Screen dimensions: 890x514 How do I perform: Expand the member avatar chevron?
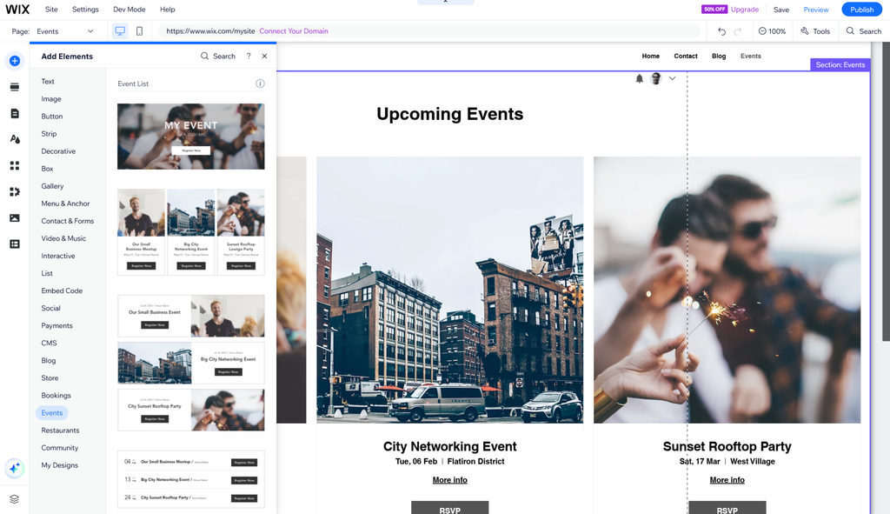(x=673, y=77)
